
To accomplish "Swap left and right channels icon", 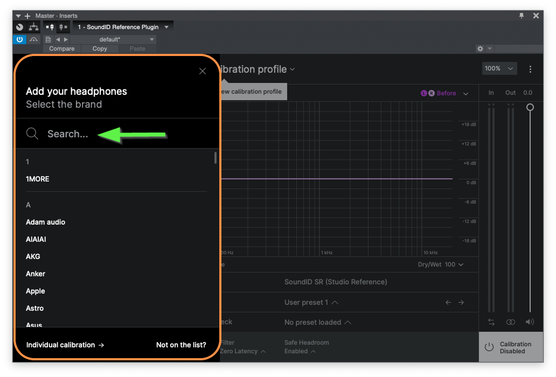I will click(491, 322).
